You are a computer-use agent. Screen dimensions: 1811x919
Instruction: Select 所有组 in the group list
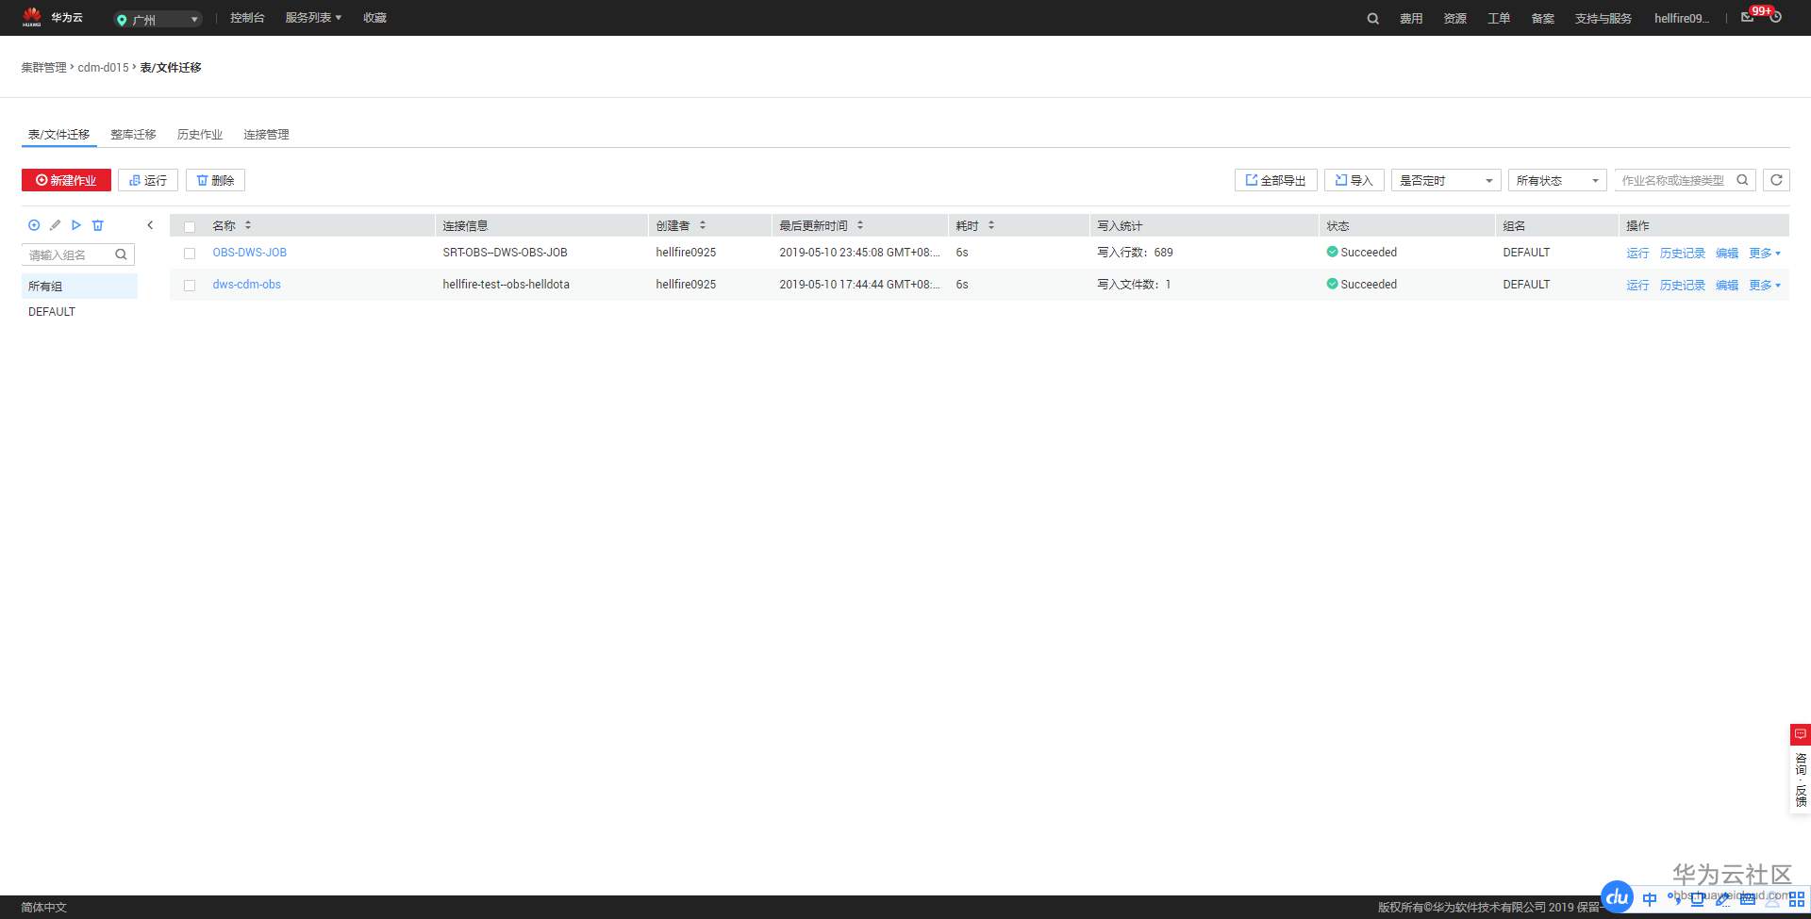click(79, 287)
